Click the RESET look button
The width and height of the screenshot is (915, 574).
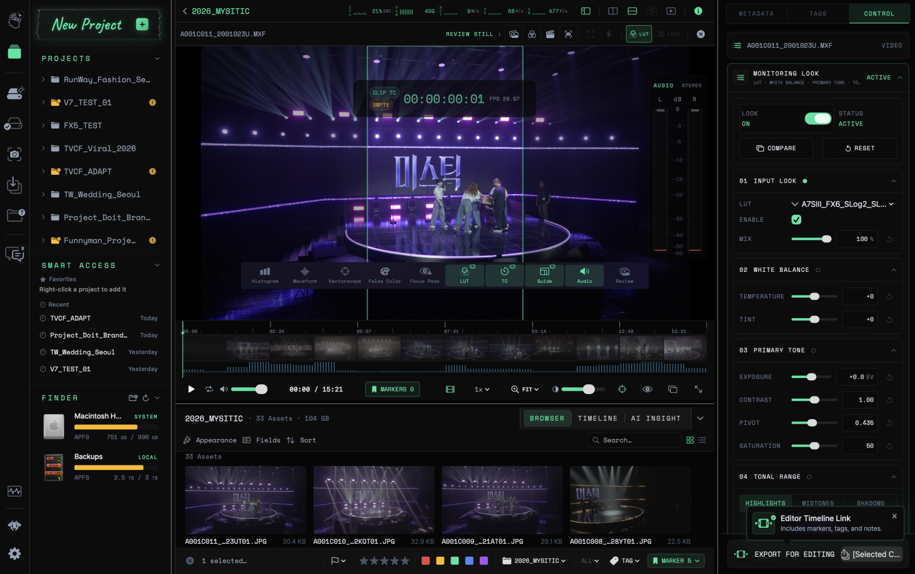tap(860, 148)
